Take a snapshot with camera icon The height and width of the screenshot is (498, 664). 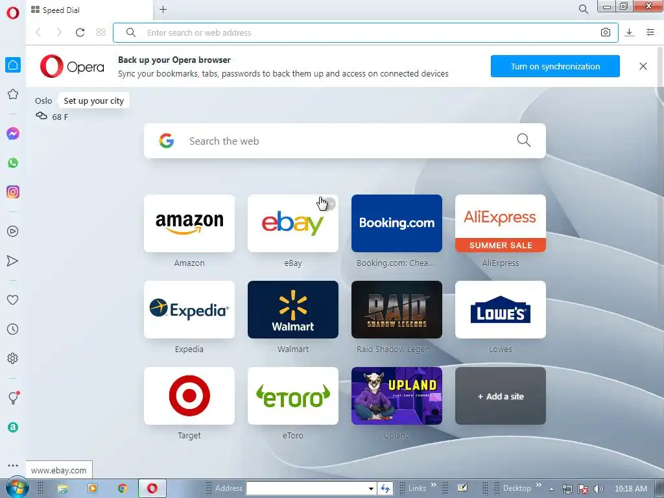[x=606, y=32]
